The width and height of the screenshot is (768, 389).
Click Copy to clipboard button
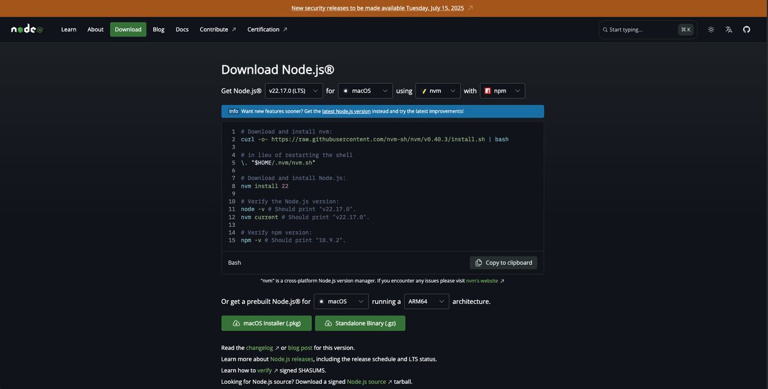[504, 262]
